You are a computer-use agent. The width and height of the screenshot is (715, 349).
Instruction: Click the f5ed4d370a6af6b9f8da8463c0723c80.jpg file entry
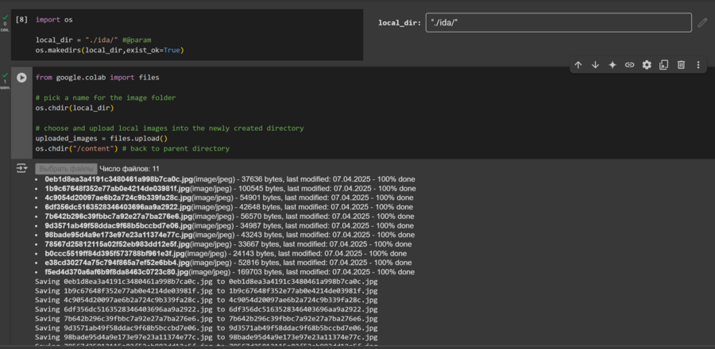[x=117, y=271]
